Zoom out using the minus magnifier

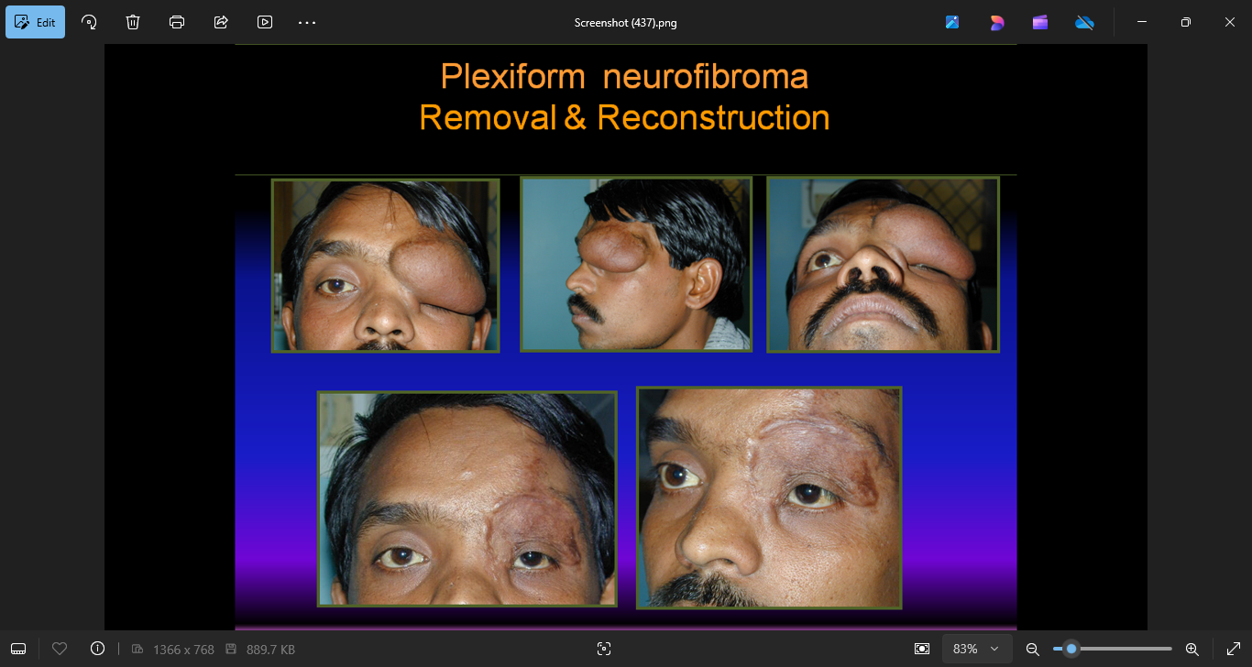(1032, 649)
